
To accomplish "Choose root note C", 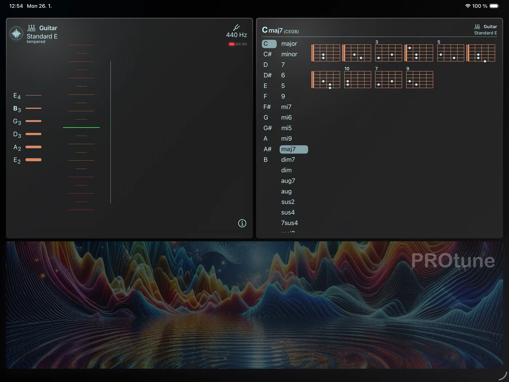I will tap(269, 44).
